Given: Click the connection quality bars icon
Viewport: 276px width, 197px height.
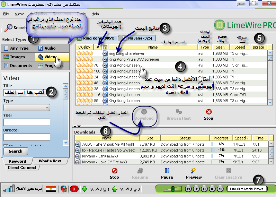Looking at the screenshot, I should 9,189.
